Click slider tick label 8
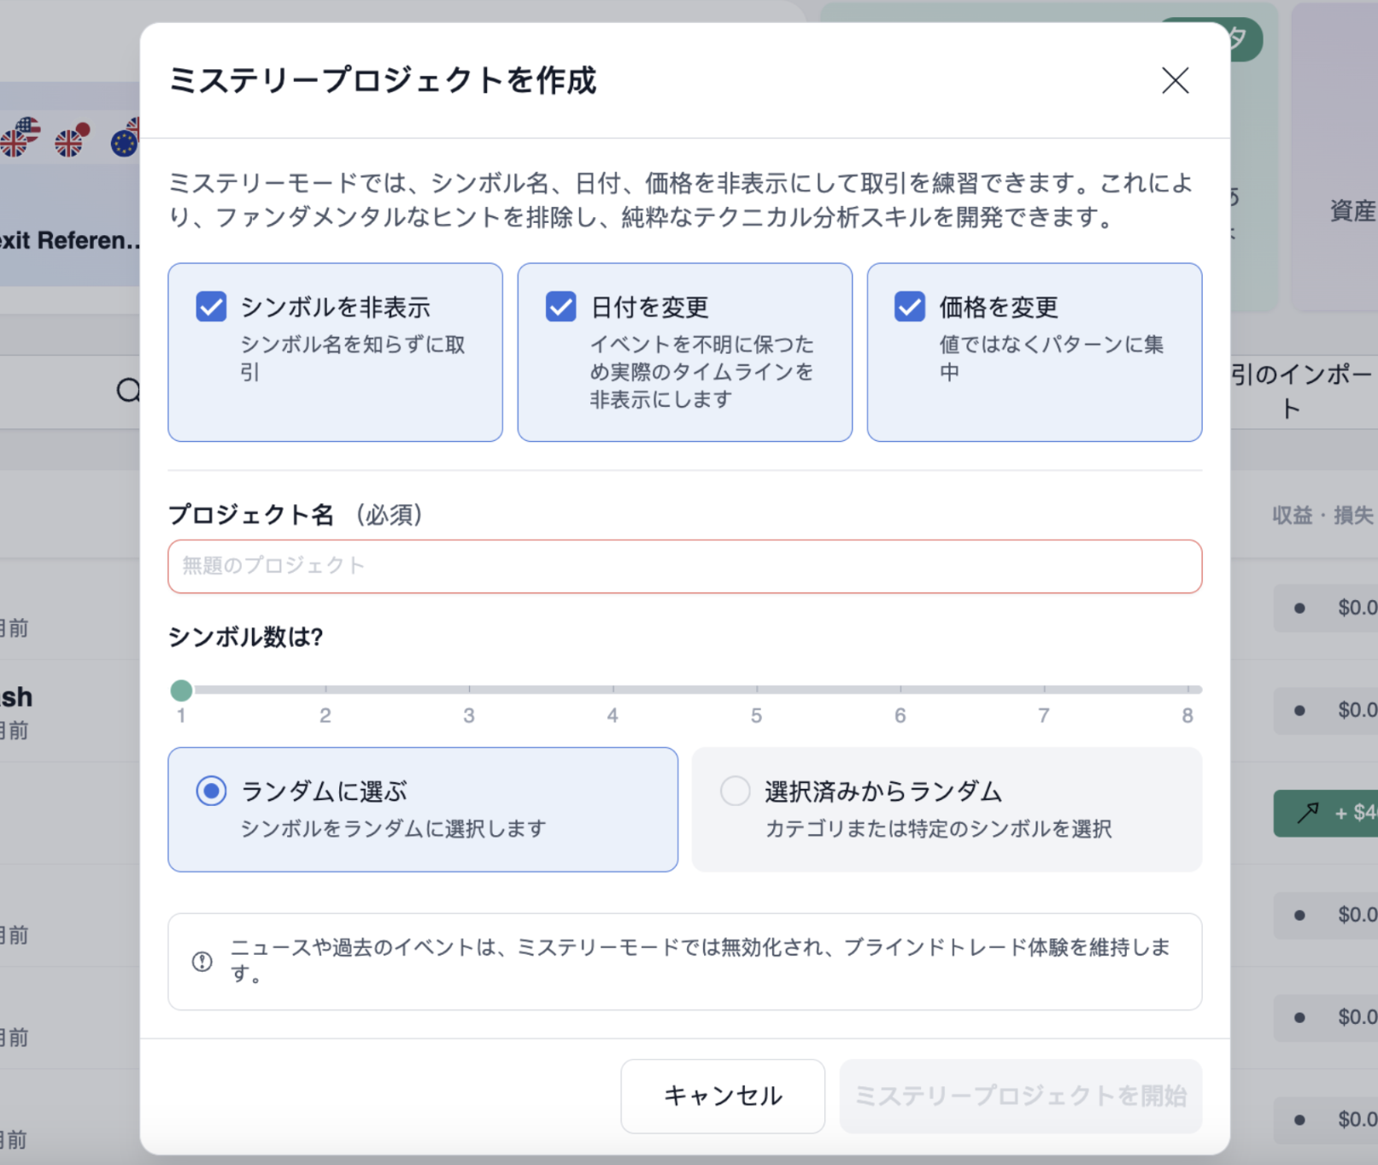 1187,715
